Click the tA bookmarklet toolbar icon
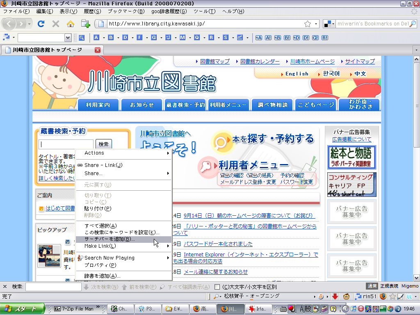This screenshot has width=420, height=315. pos(258,38)
